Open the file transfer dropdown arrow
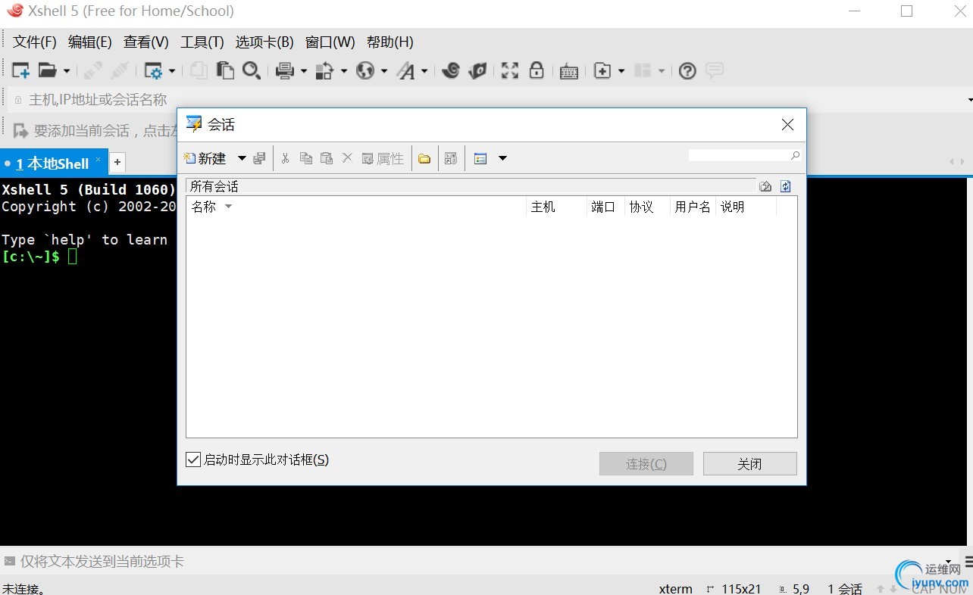 point(344,71)
